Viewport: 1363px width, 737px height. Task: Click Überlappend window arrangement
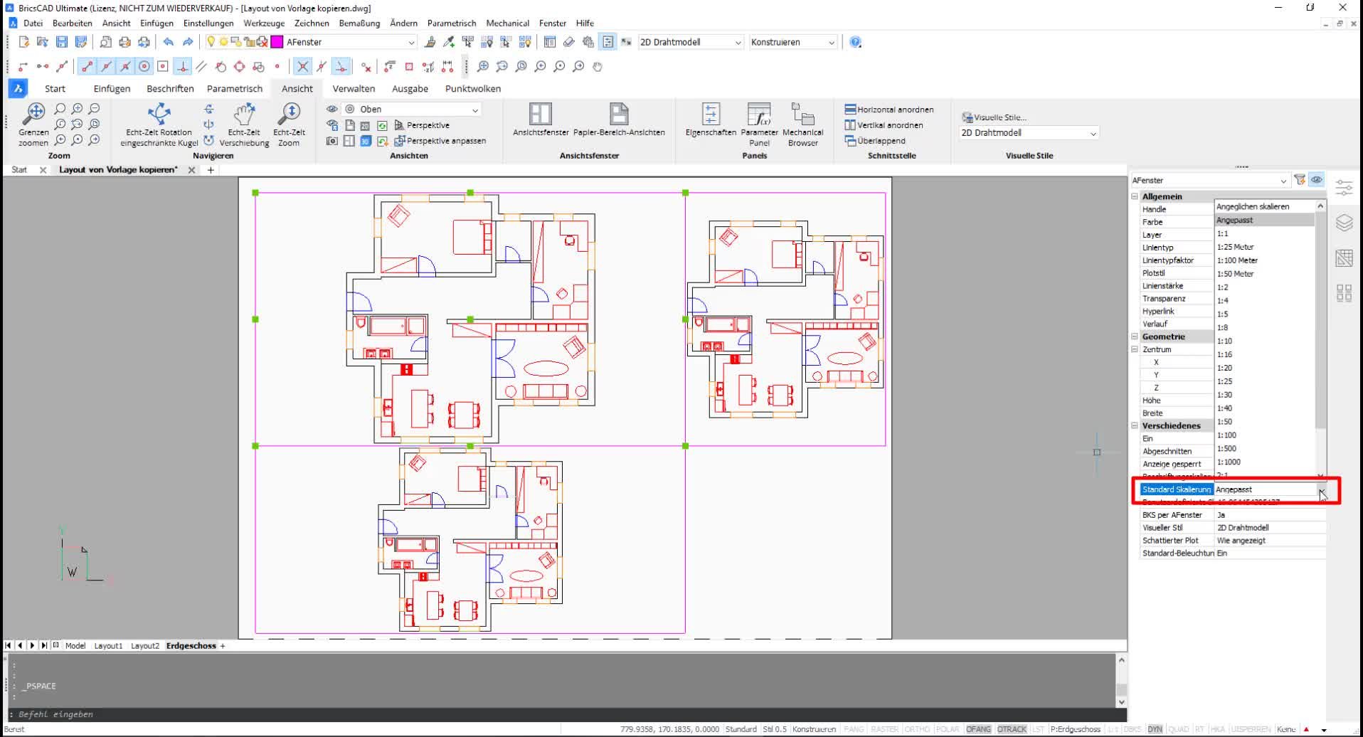[875, 141]
